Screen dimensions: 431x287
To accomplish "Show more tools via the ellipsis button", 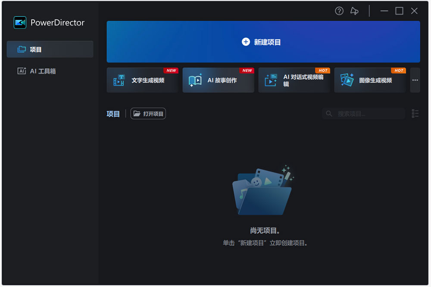I will coord(415,80).
